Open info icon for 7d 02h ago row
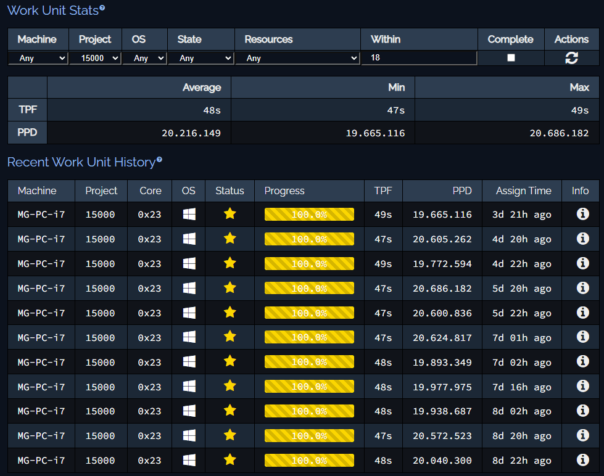 pos(582,361)
